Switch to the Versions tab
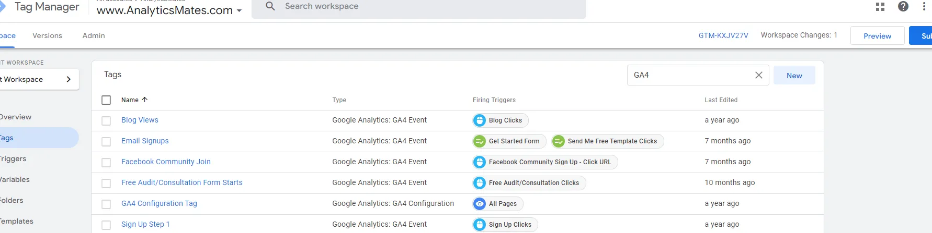This screenshot has height=233, width=932. (x=47, y=35)
